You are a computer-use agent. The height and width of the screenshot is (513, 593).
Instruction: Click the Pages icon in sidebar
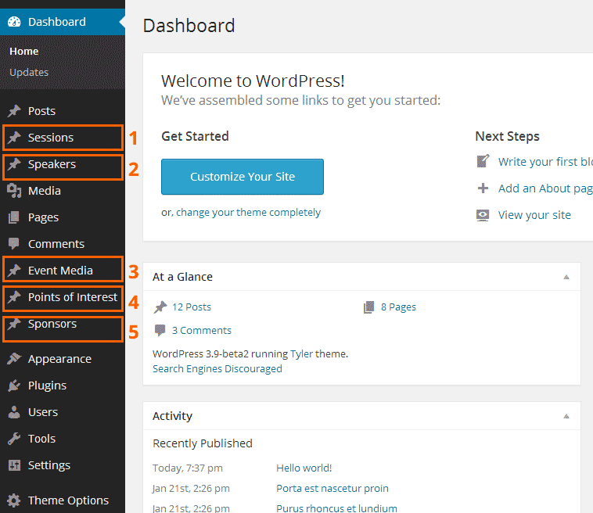pyautogui.click(x=14, y=217)
